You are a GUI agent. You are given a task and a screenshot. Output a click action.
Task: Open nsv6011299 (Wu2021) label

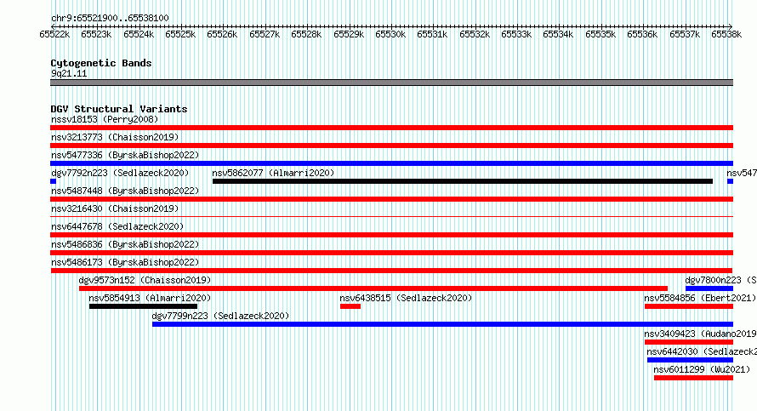(702, 369)
